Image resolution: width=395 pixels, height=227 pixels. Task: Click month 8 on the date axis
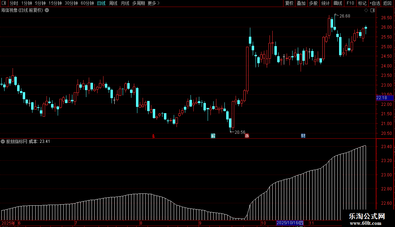click(x=141, y=223)
